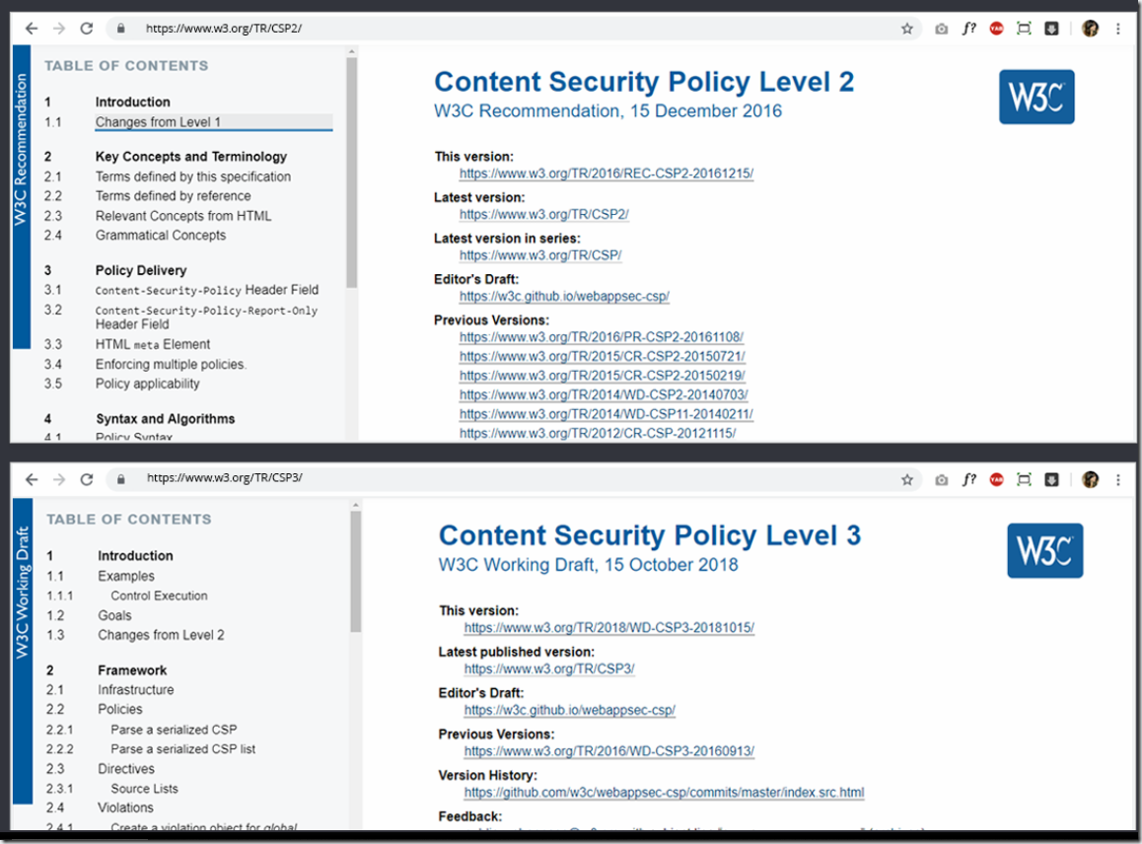View site info lock icon for CSP2 page
This screenshot has height=844, width=1142.
click(x=121, y=29)
